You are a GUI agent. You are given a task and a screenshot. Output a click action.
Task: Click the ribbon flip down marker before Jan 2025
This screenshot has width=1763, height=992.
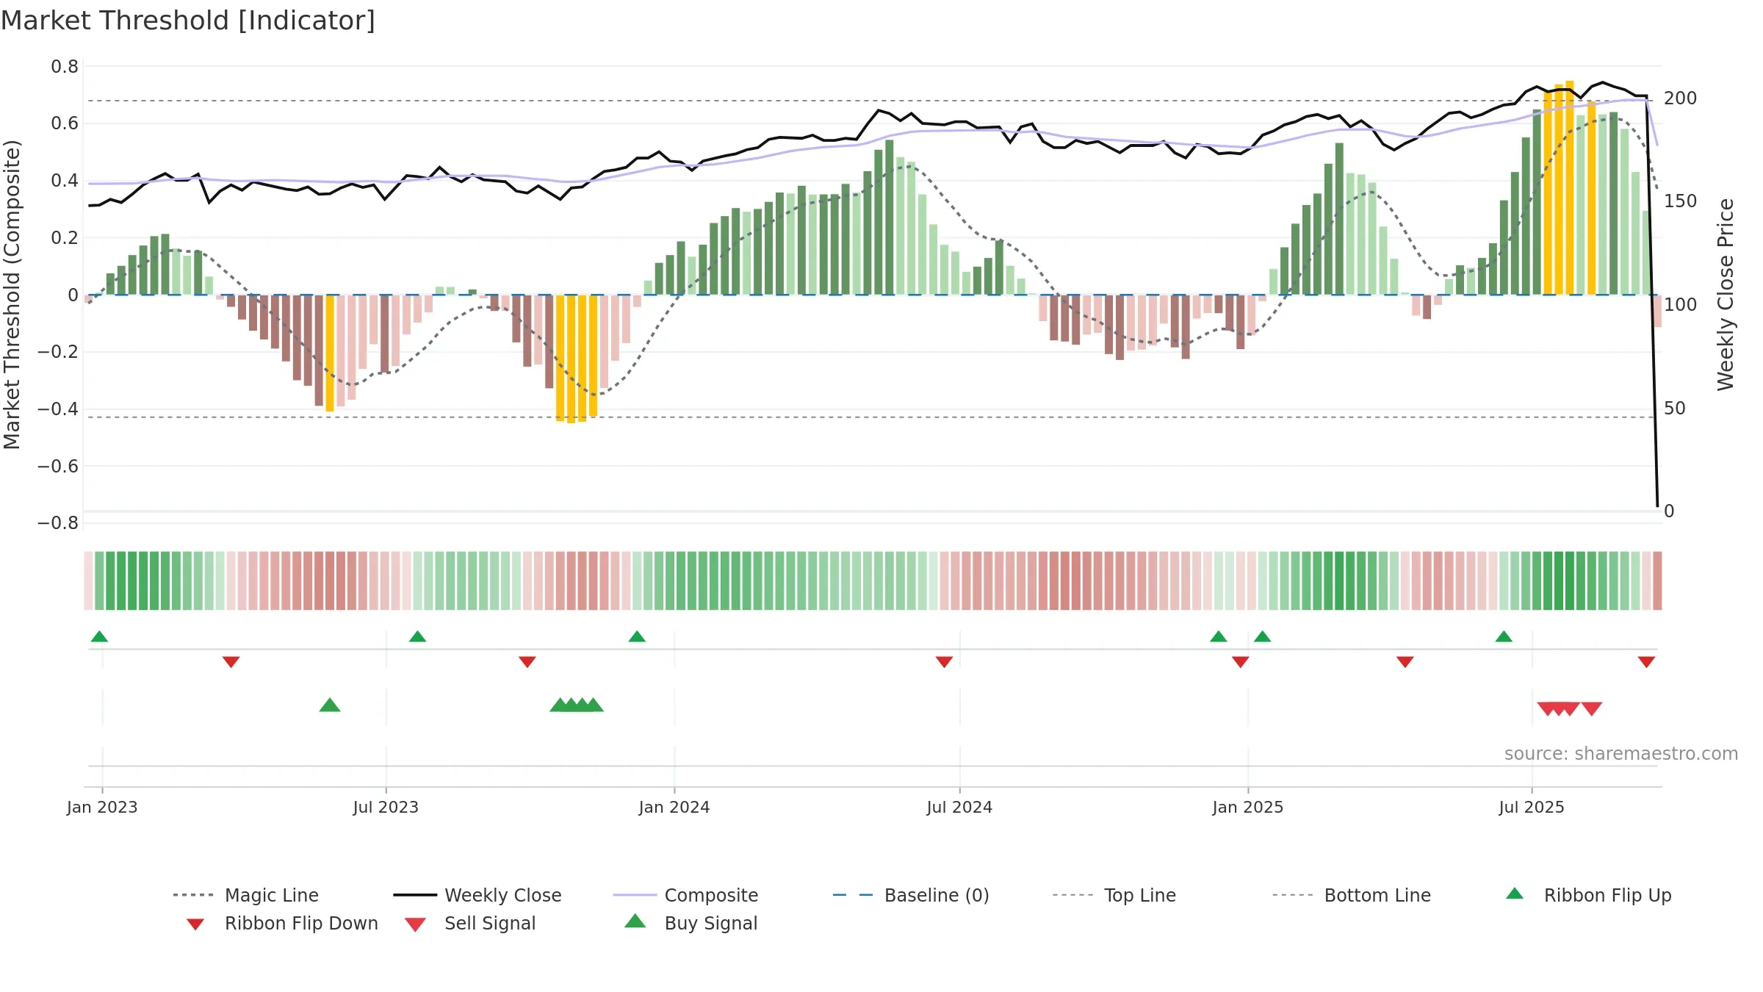pos(1241,662)
